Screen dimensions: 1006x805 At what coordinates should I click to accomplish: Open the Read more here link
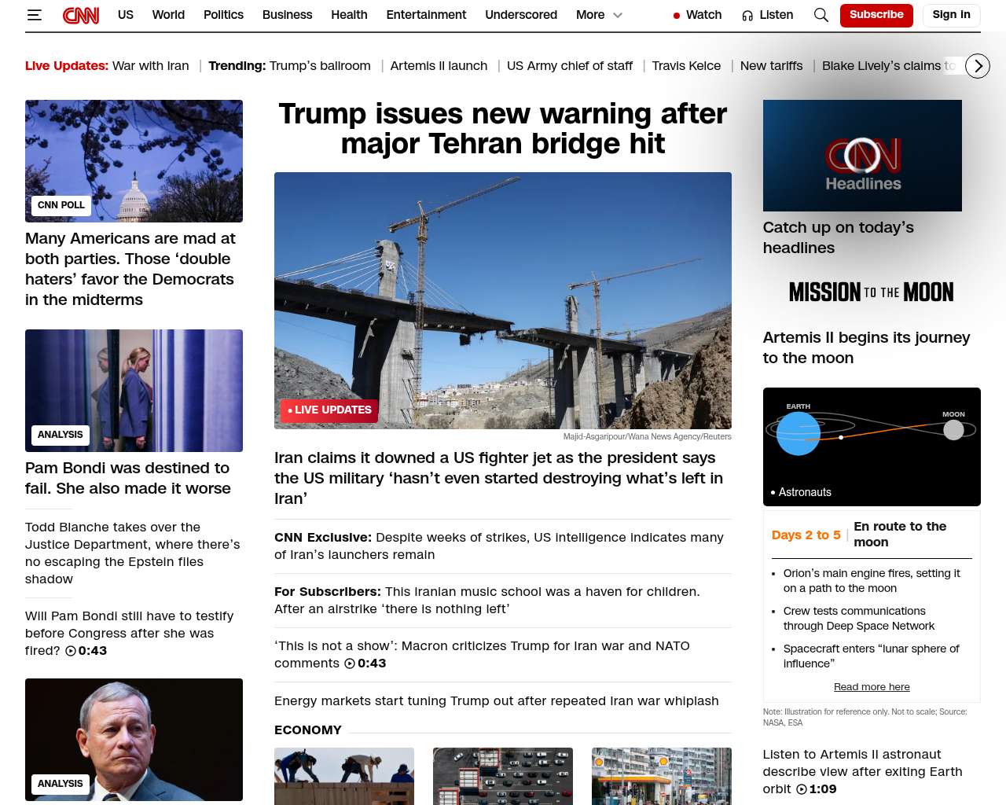pyautogui.click(x=871, y=687)
